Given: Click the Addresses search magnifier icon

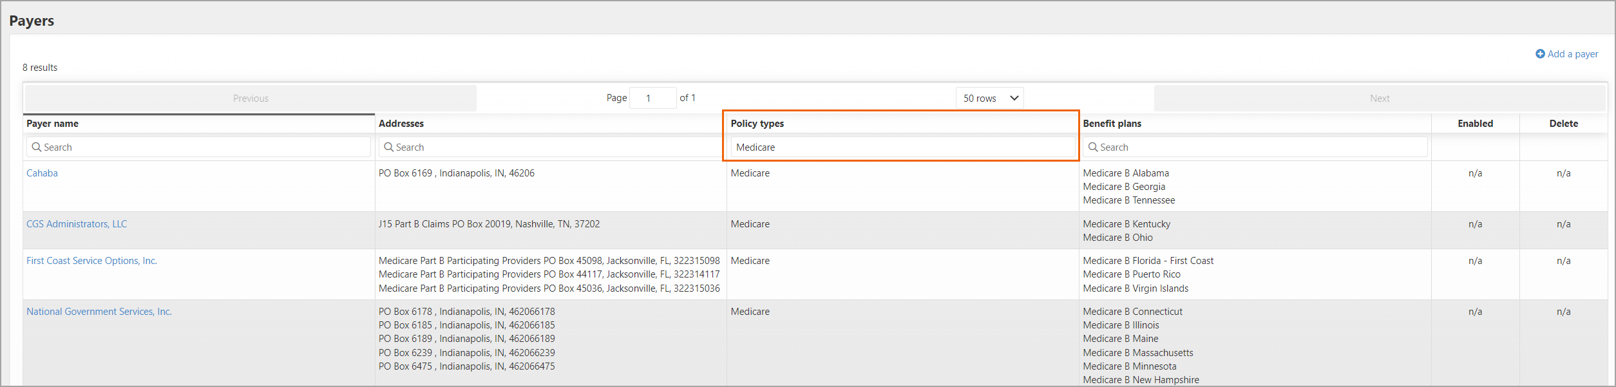Looking at the screenshot, I should click(389, 147).
